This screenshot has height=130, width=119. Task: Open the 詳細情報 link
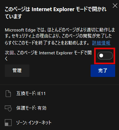[101, 43]
